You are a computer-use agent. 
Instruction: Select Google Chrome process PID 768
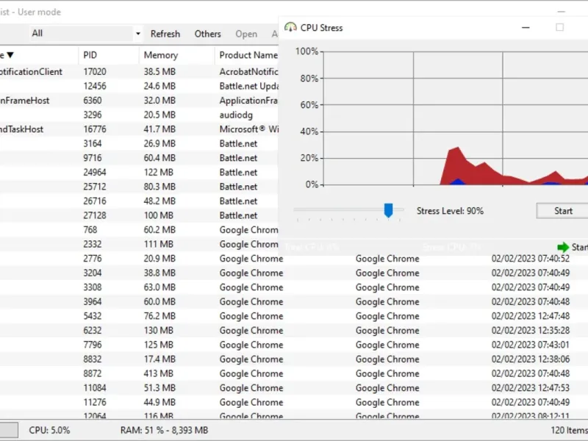click(139, 230)
